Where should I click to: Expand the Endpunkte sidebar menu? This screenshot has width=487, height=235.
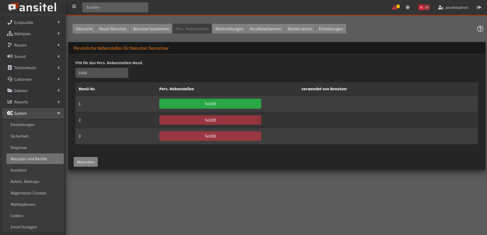click(x=33, y=23)
